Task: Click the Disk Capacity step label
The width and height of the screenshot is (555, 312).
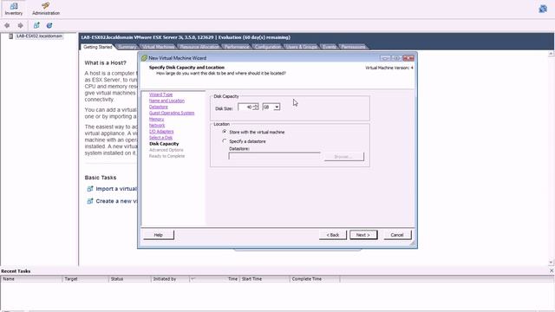Action: tap(164, 144)
